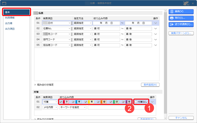Viewport: 197px width, 123px height.
Task: Open operation chevron for 日付 row
Action: (x=156, y=23)
